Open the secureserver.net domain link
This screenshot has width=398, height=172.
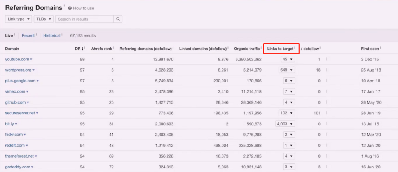pos(20,113)
